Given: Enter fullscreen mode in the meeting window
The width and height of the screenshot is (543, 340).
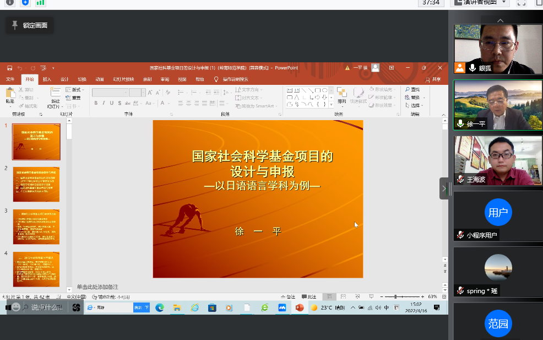Looking at the screenshot, I should [x=522, y=3].
